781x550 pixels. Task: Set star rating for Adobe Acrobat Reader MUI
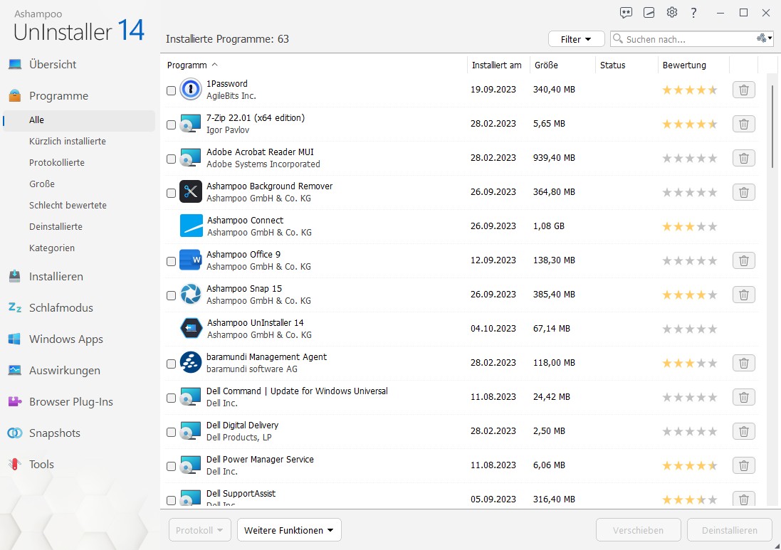tap(689, 159)
